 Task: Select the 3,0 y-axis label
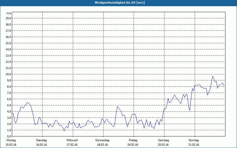pos(9,118)
